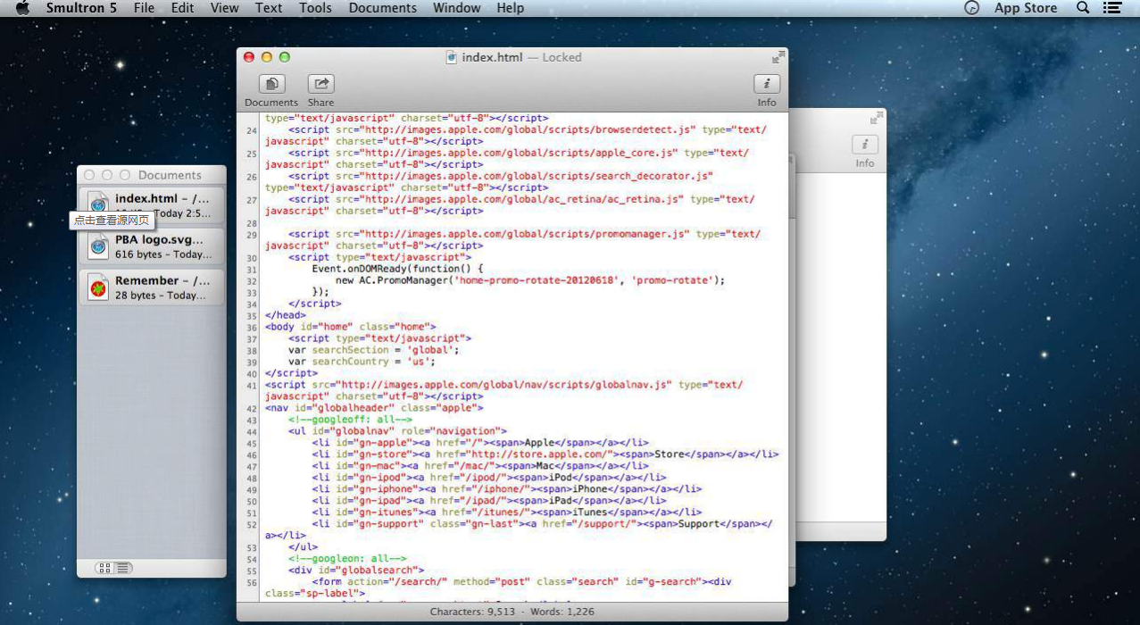
Task: Click the apple_core.js script line
Action: click(x=507, y=159)
